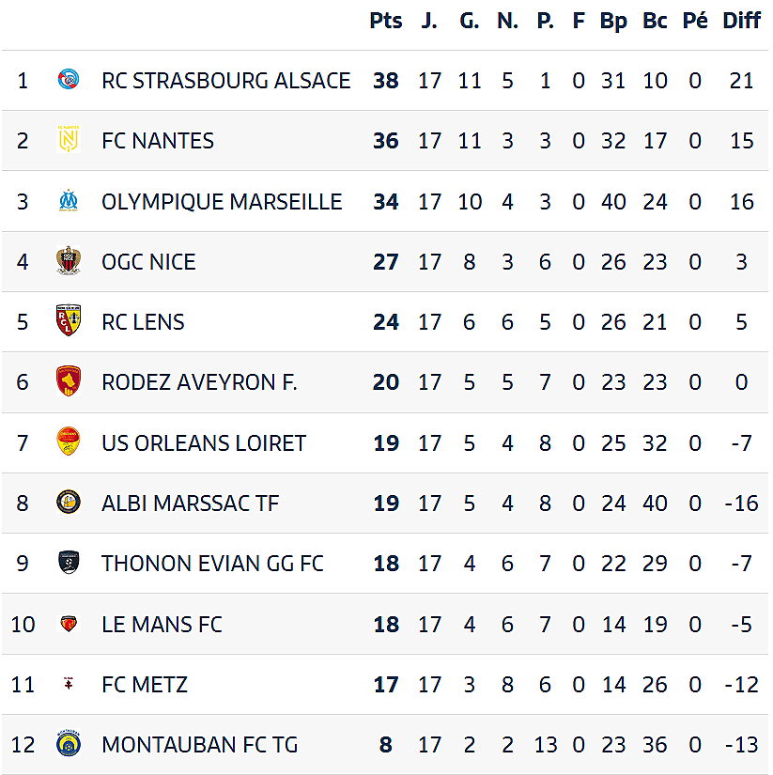Click the Olympique Marseille club logo
This screenshot has height=775, width=773.
pos(68,201)
